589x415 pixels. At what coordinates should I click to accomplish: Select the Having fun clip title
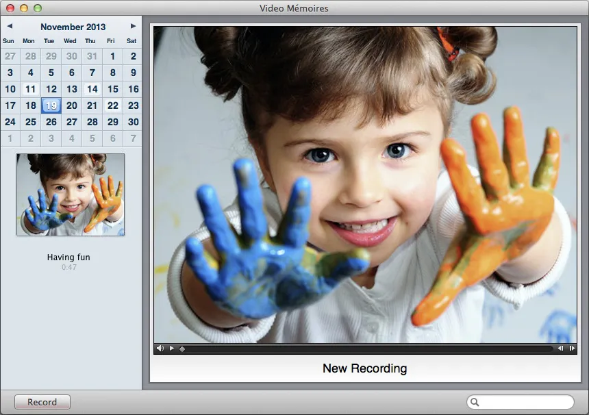pyautogui.click(x=68, y=257)
